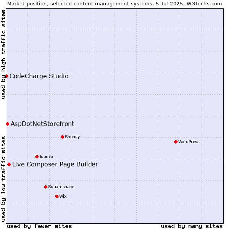Click the CodeCharge Studio red data point

(6, 76)
